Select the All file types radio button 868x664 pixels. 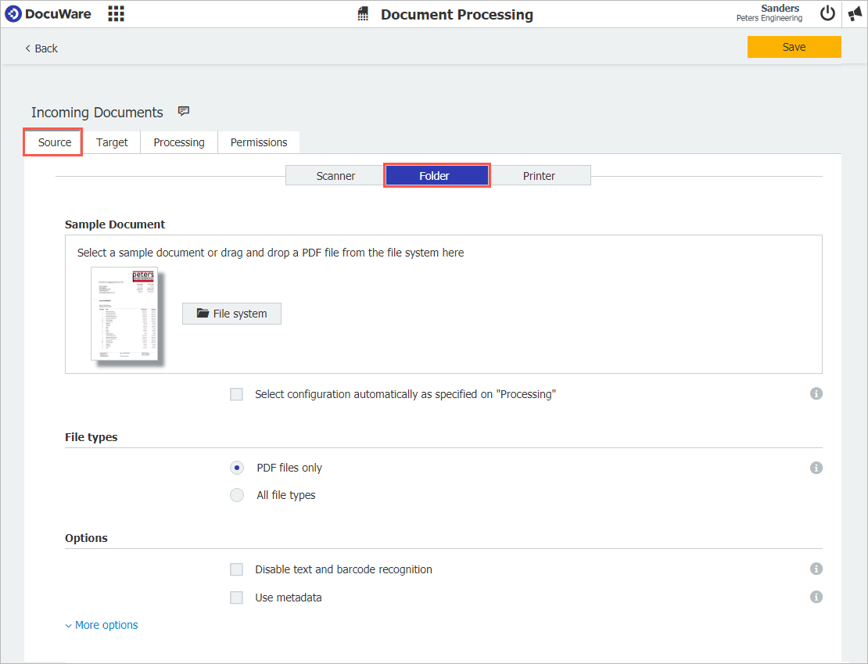[236, 494]
